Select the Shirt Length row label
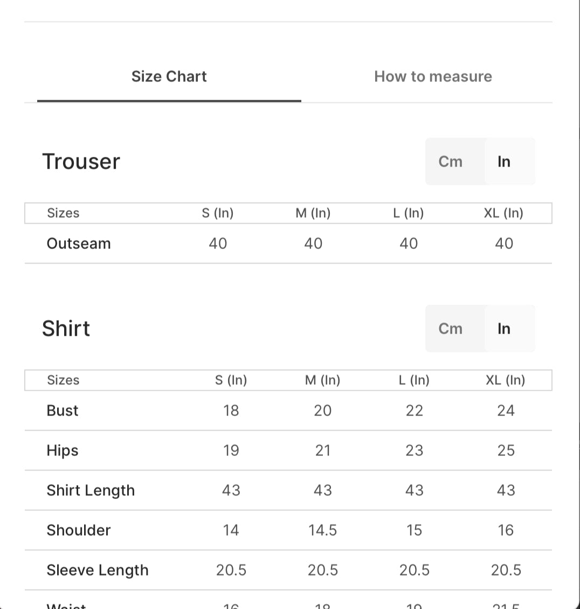580x609 pixels. [x=91, y=490]
